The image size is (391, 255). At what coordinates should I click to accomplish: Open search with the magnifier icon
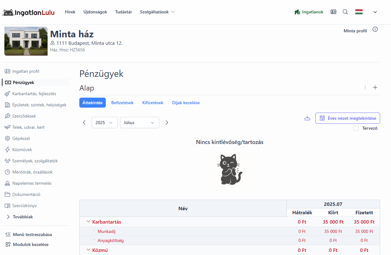coord(345,12)
